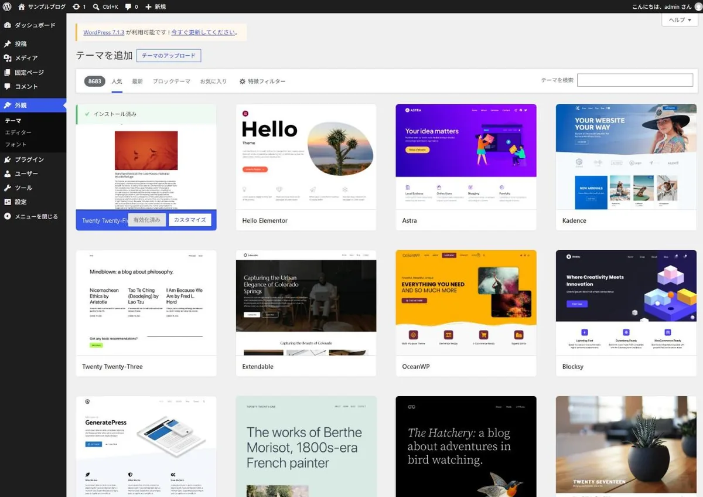The image size is (703, 497).
Task: Open the Twenty Twenty-Three theme thumbnail
Action: coord(146,302)
